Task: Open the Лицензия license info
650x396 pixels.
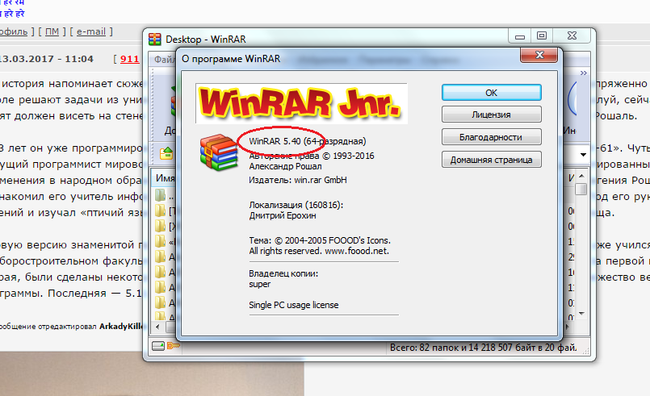Action: tap(491, 115)
